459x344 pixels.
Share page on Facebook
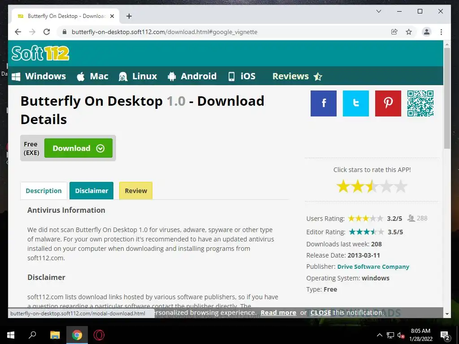pos(324,103)
